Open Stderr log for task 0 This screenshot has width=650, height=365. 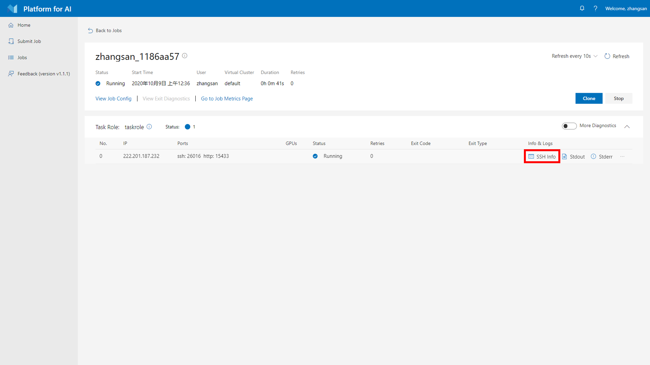coord(602,157)
